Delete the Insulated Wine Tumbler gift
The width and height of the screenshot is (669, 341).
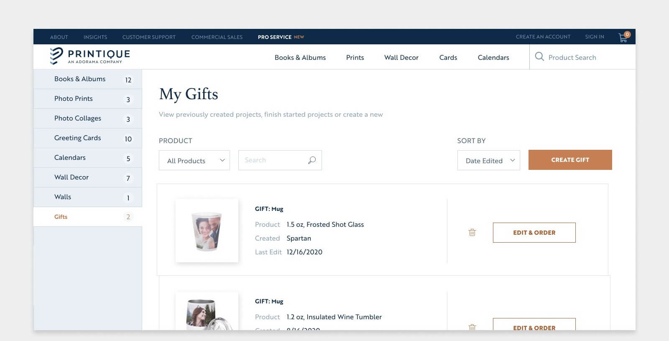click(472, 327)
